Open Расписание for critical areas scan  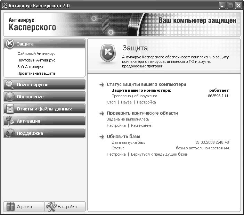[141, 125]
